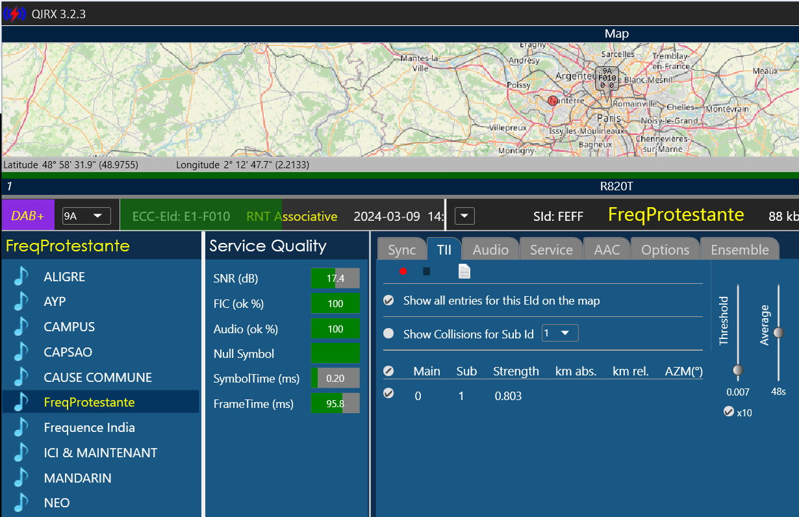
Task: Click strength value 0.803
Action: 508,396
